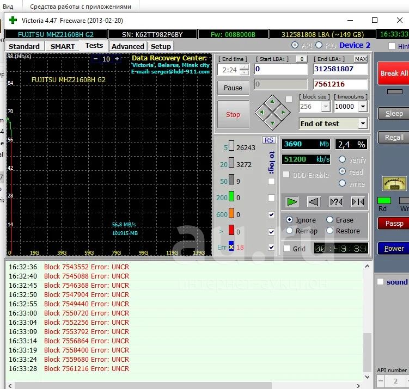The width and height of the screenshot is (409, 389).
Task: Click the Средства работы с приложениями tab
Action: pyautogui.click(x=81, y=7)
